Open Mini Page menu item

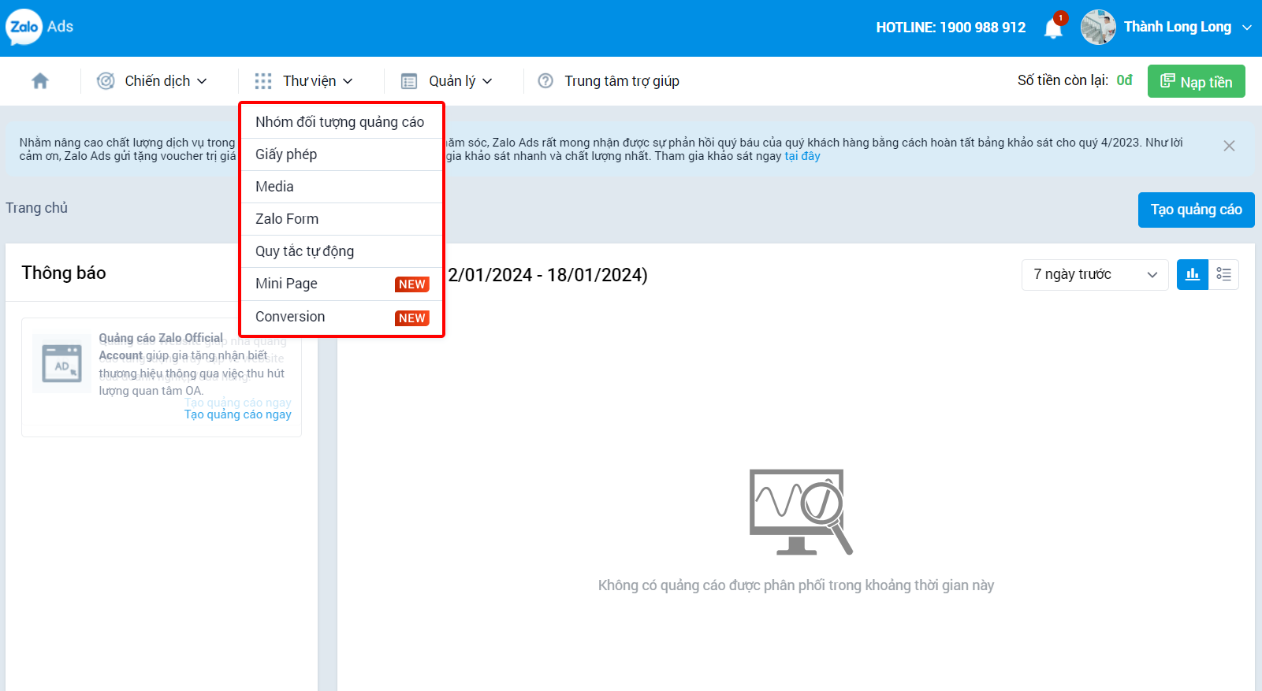click(341, 284)
